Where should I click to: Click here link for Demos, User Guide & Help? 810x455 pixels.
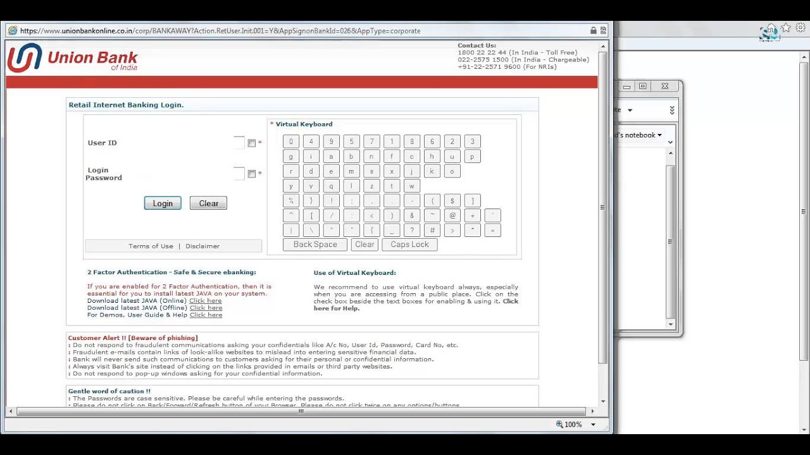(206, 315)
